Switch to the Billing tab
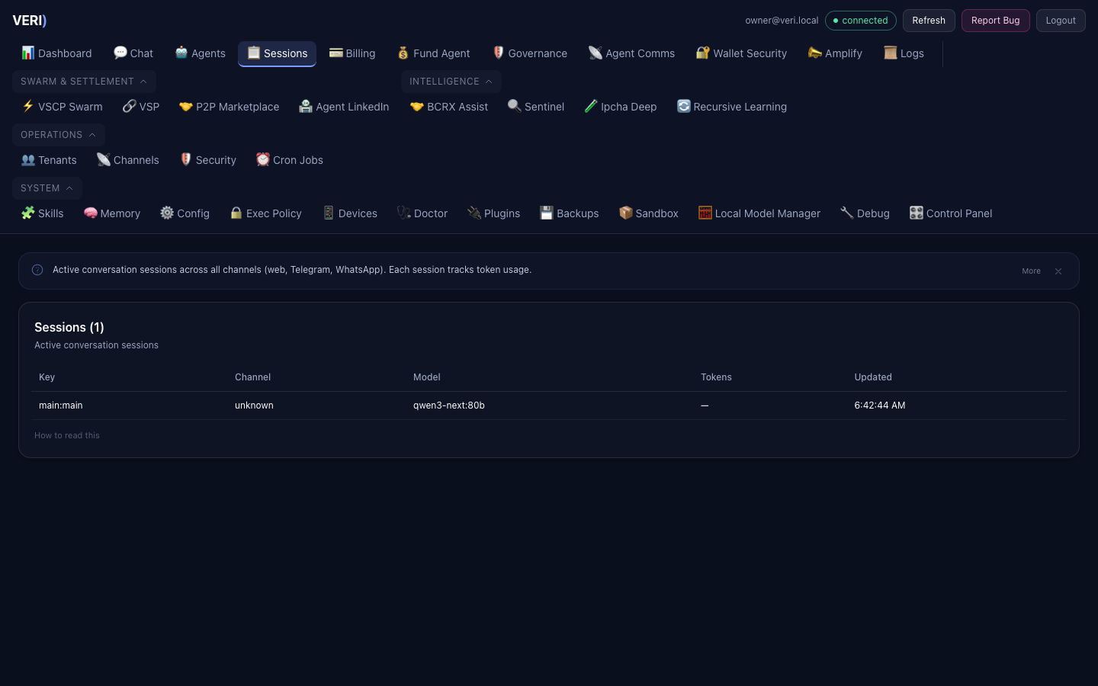This screenshot has height=686, width=1098. [x=352, y=53]
